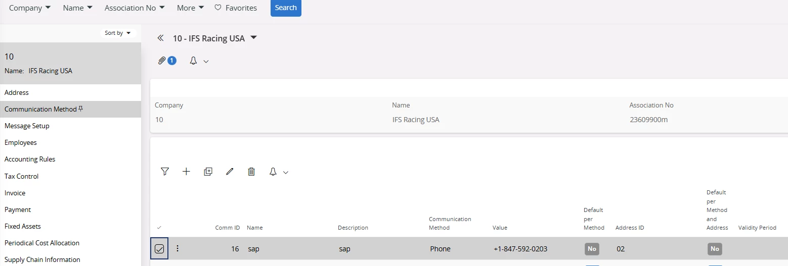Duplicate the selected communication record
The width and height of the screenshot is (788, 266).
tap(208, 172)
